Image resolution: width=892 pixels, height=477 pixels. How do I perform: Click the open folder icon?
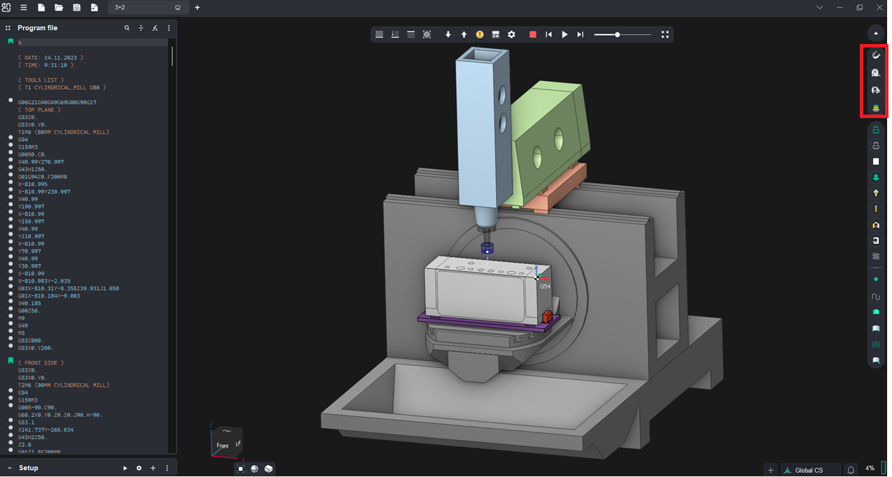click(x=59, y=8)
